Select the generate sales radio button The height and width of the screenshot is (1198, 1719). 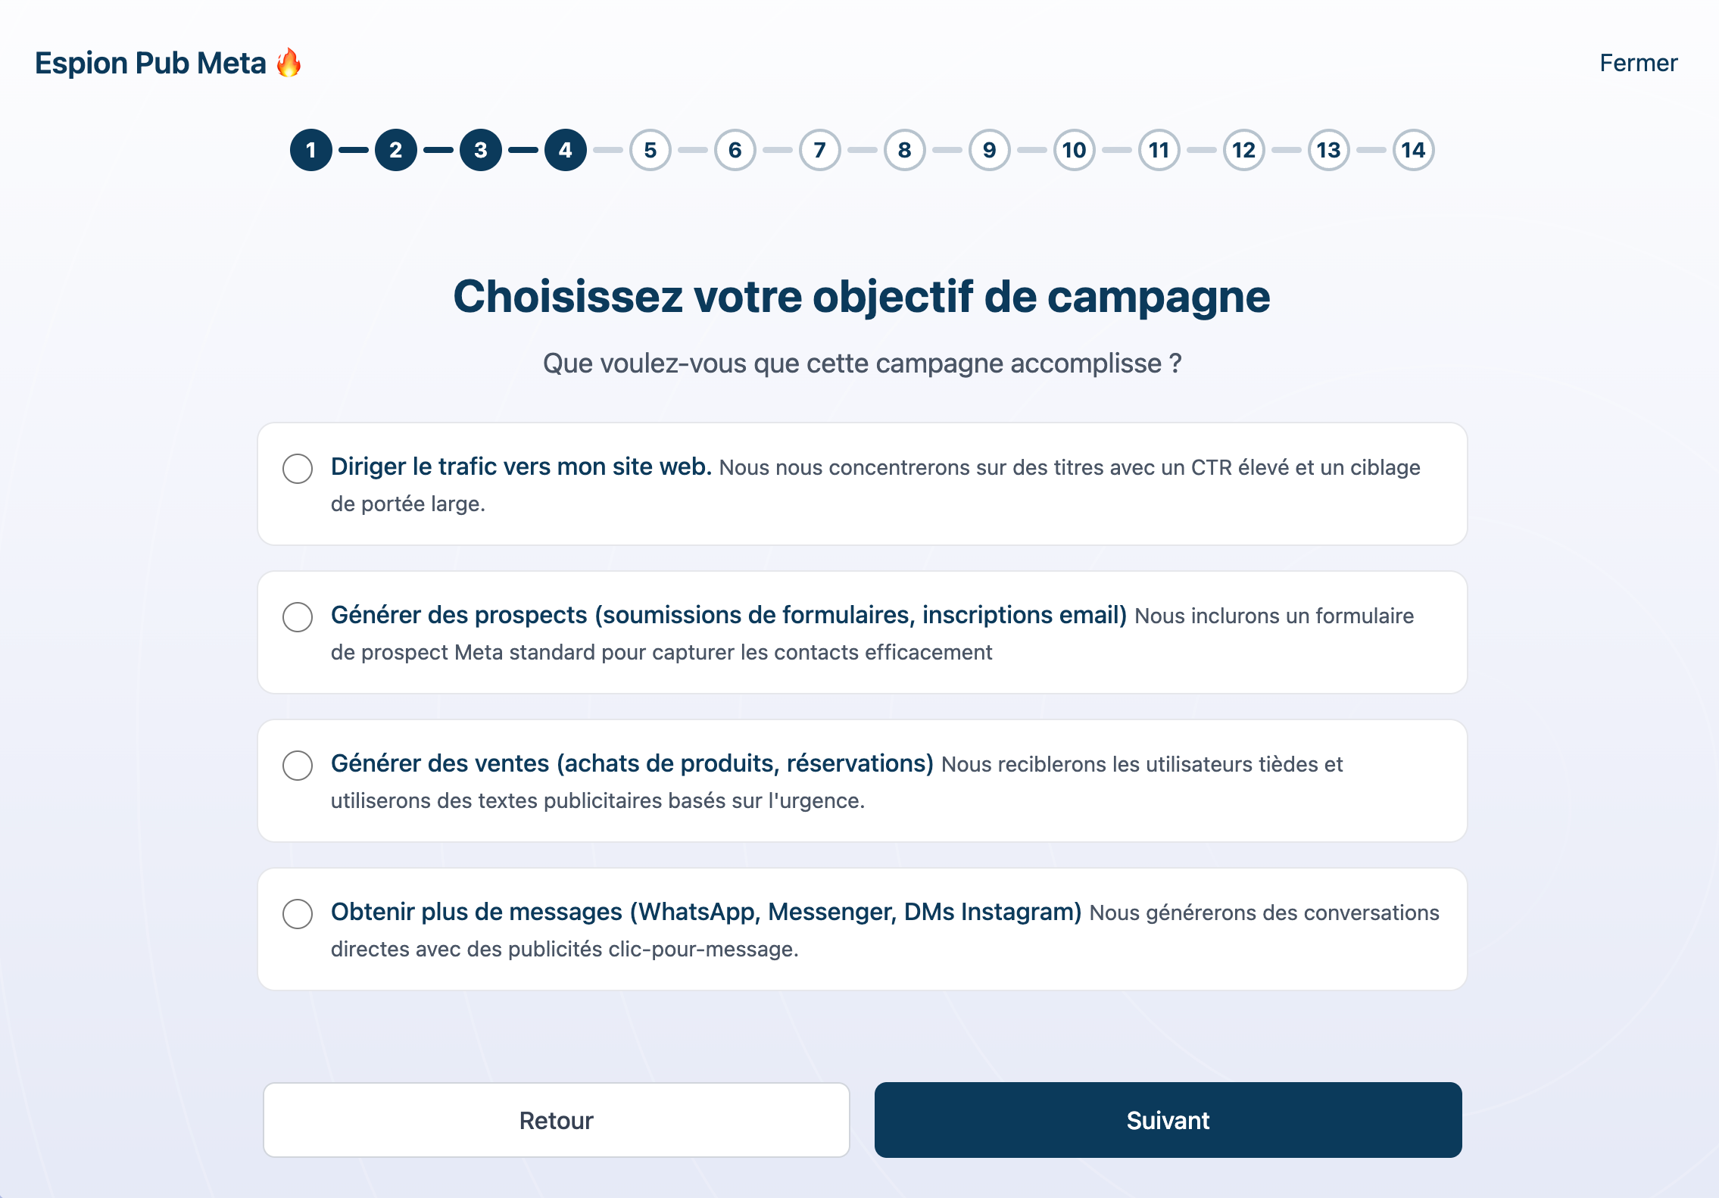[x=298, y=766]
